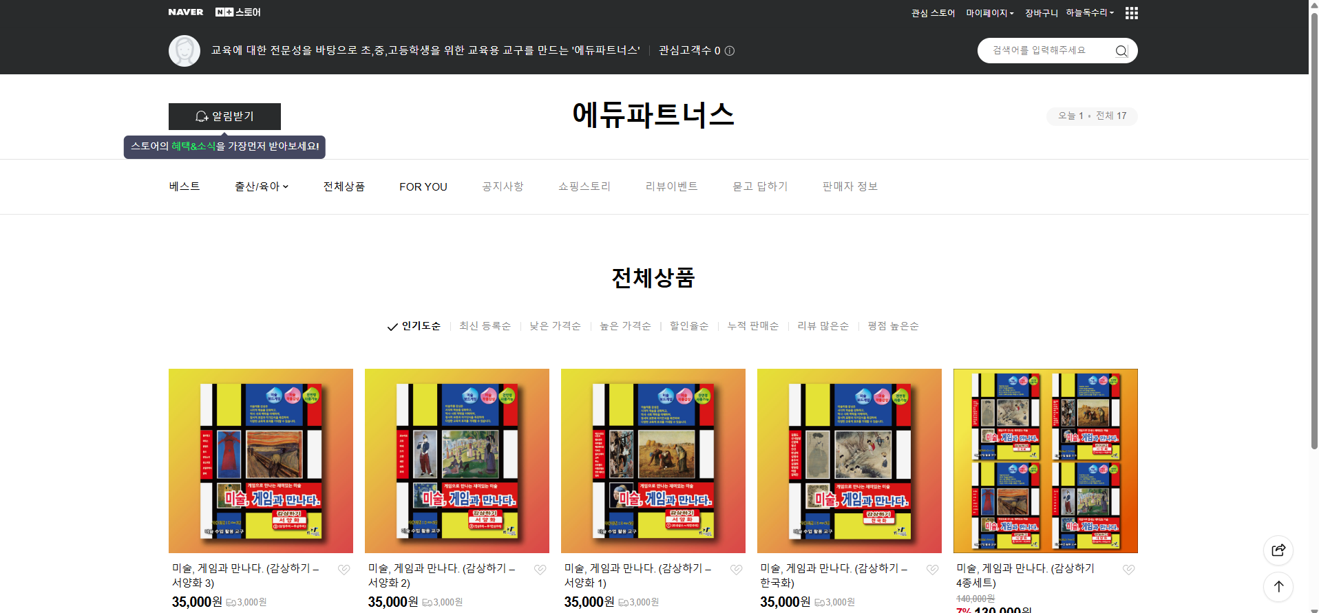Viewport: 1319px width, 613px height.
Task: Open the 공지사항 tab
Action: point(503,186)
